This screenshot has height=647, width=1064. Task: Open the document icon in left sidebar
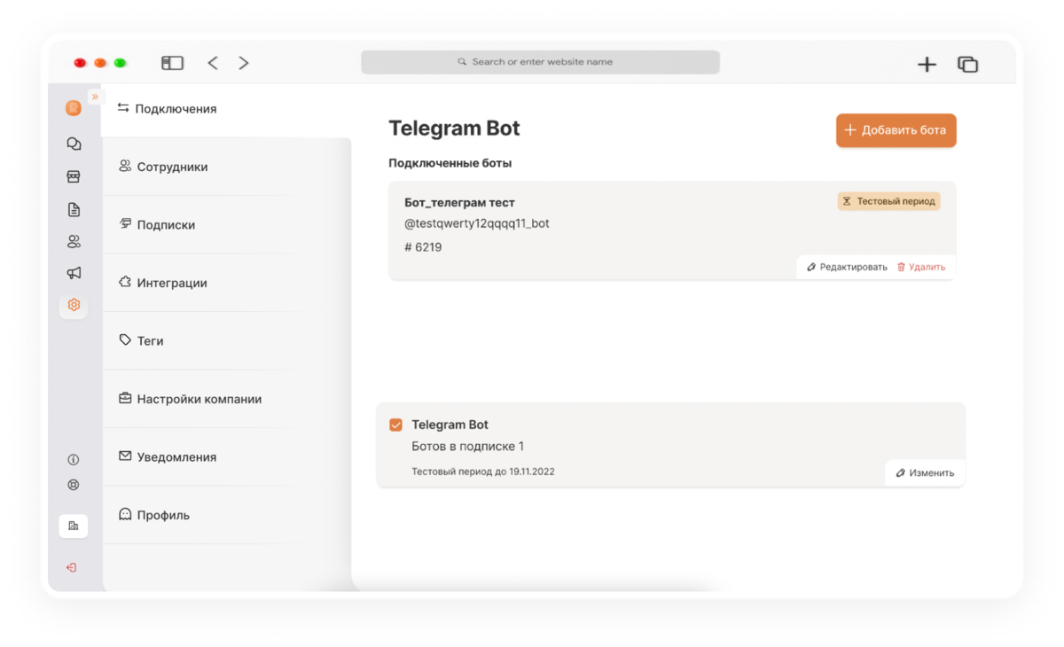(74, 209)
